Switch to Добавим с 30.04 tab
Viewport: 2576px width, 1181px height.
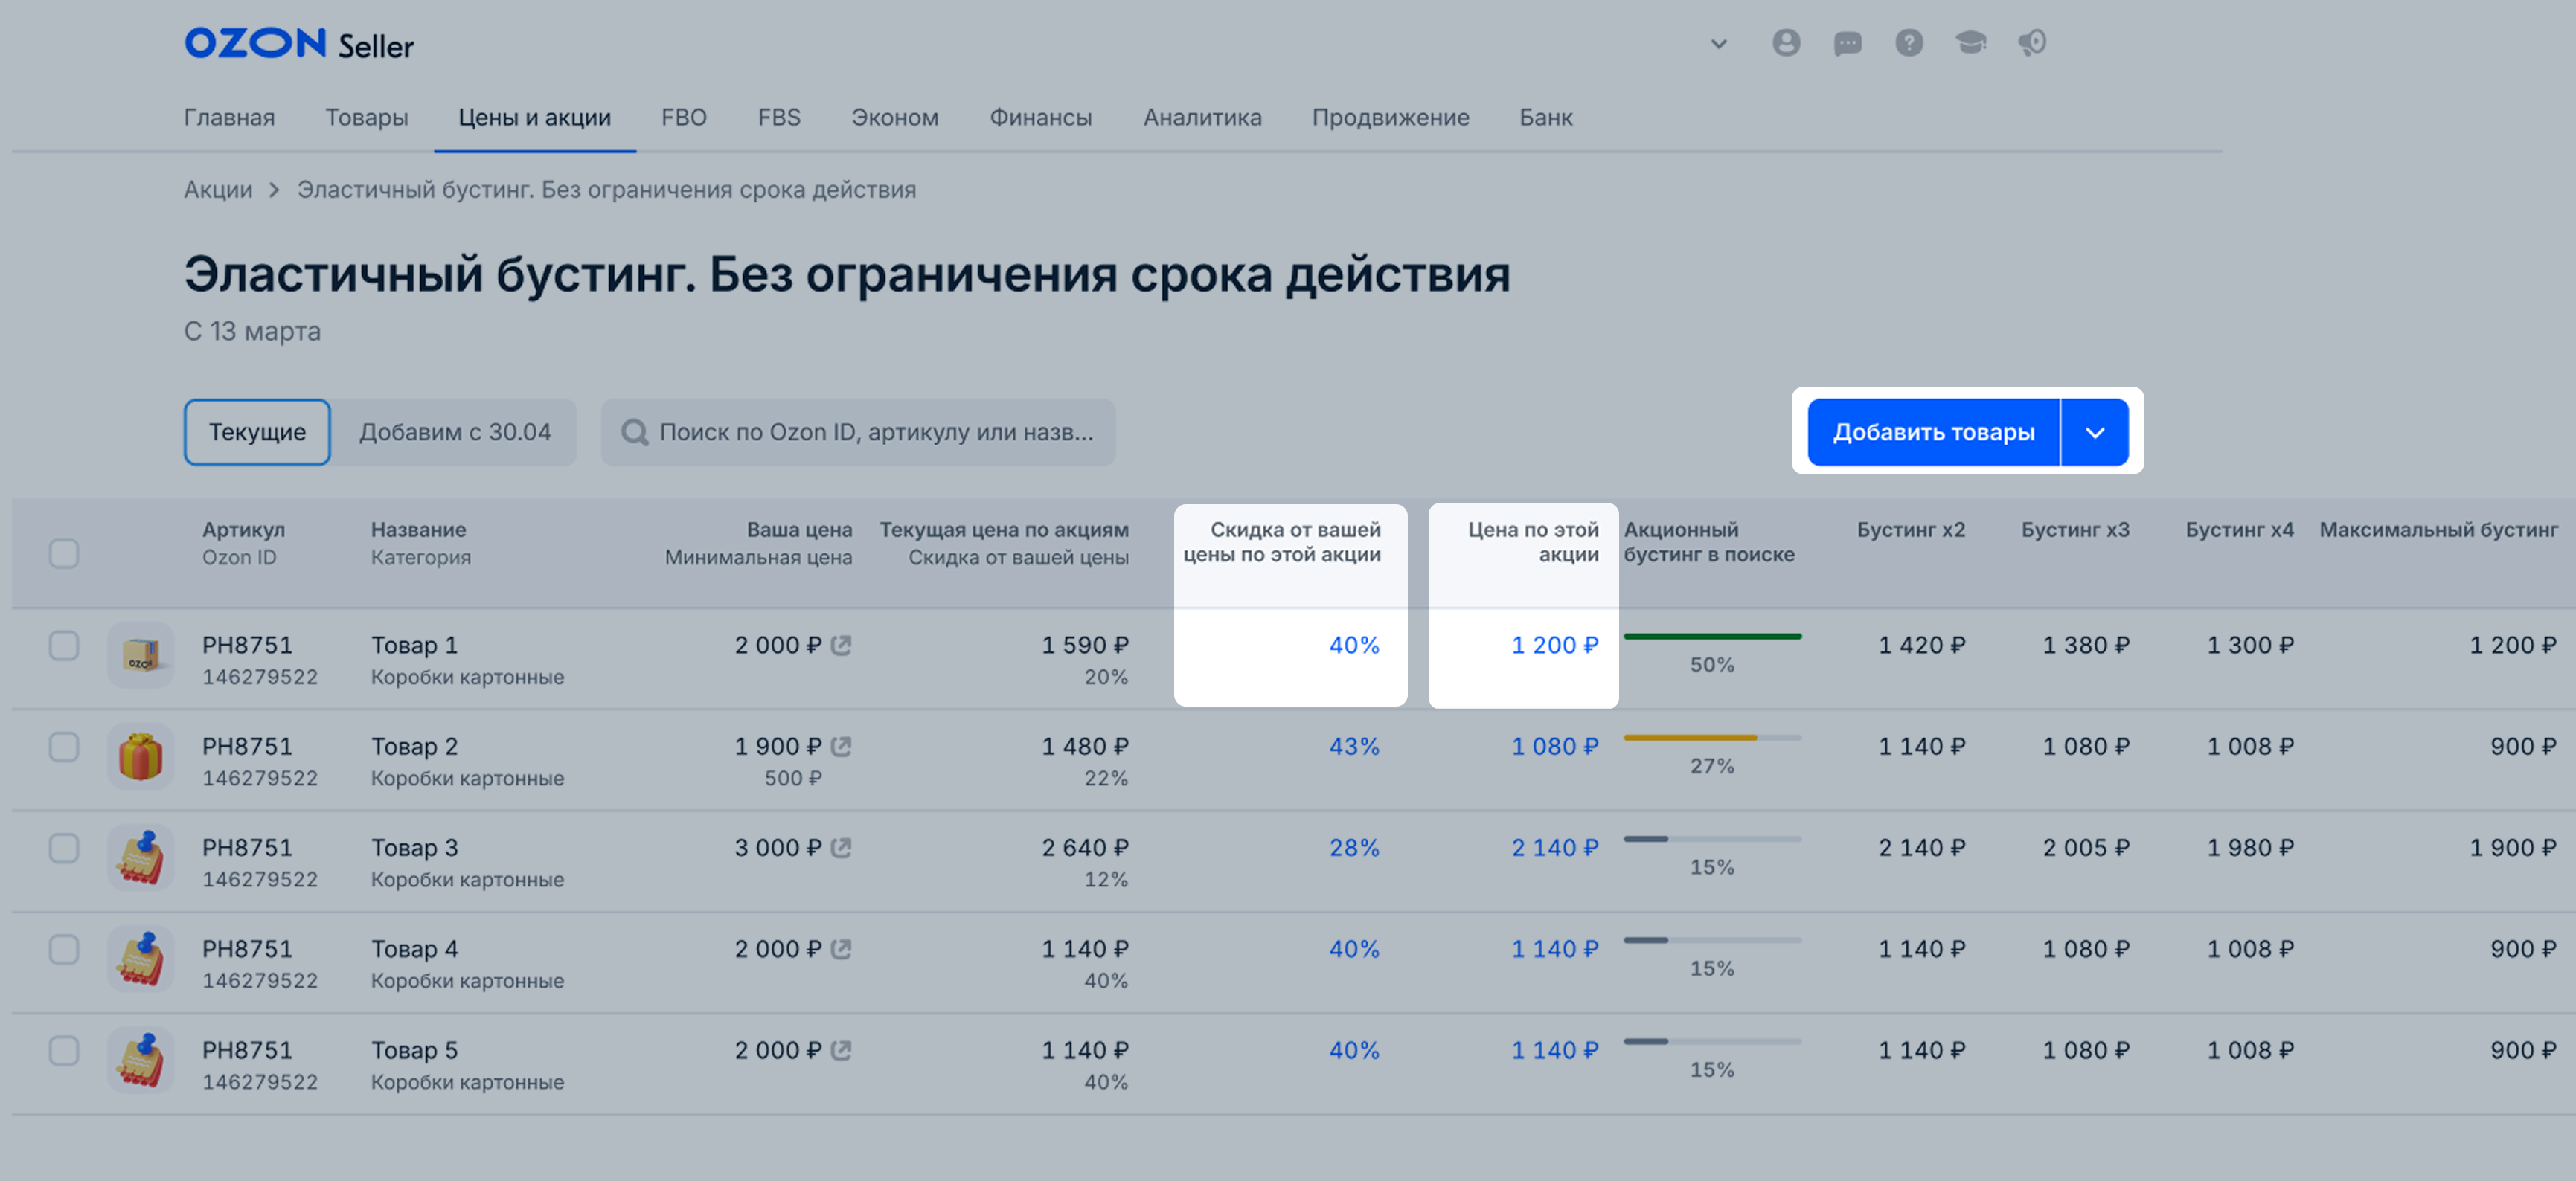tap(455, 433)
